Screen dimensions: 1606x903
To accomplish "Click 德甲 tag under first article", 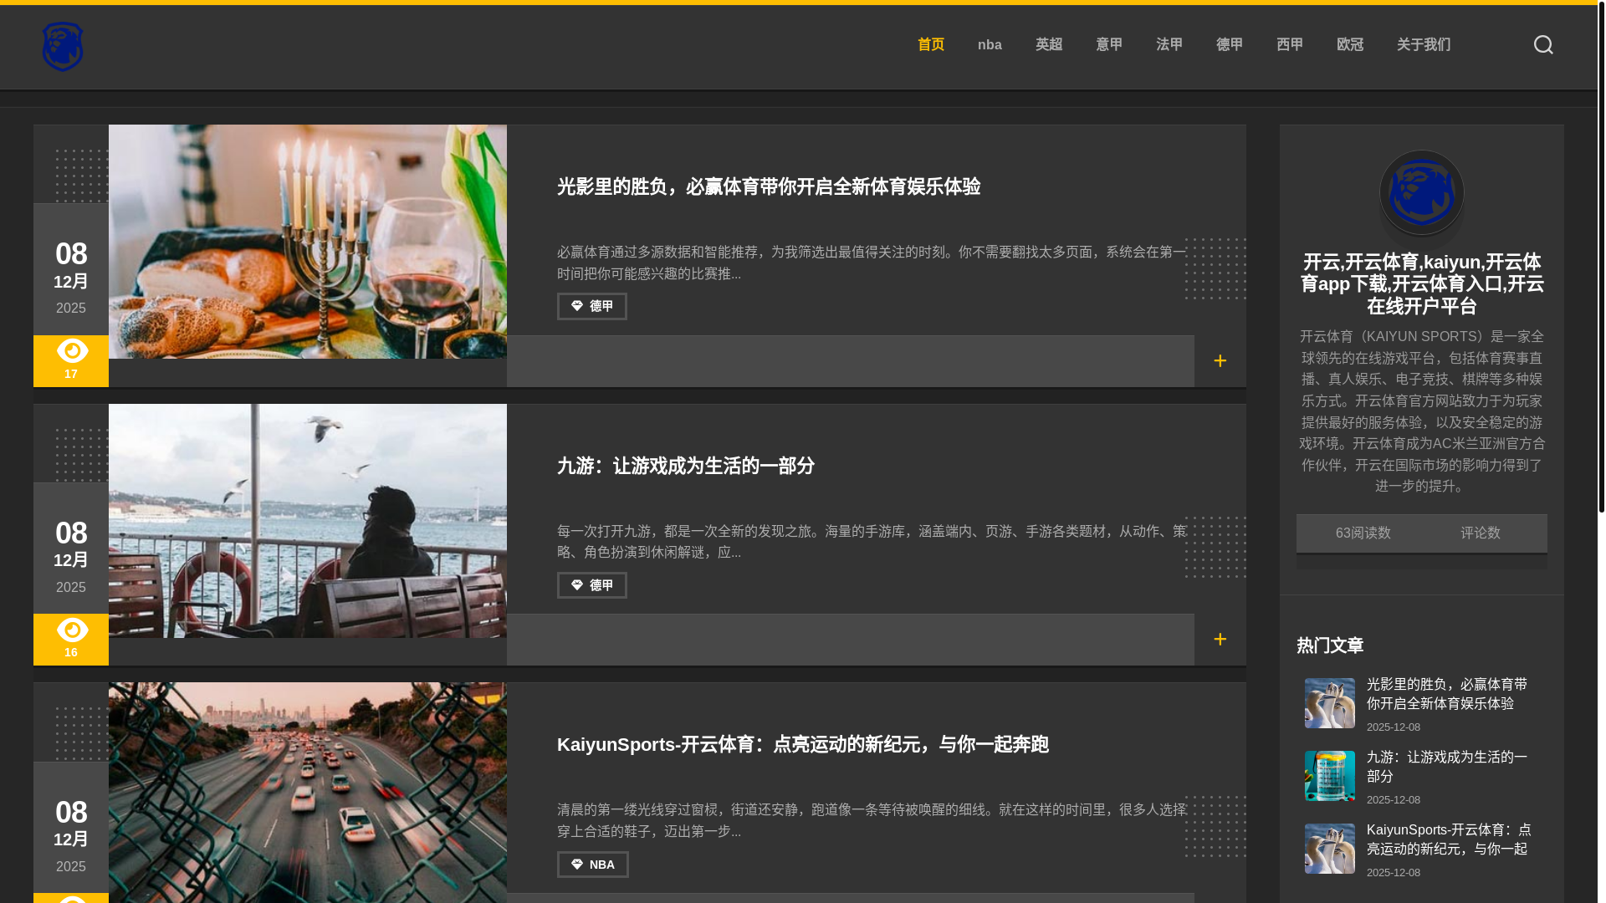I will pos(592,306).
